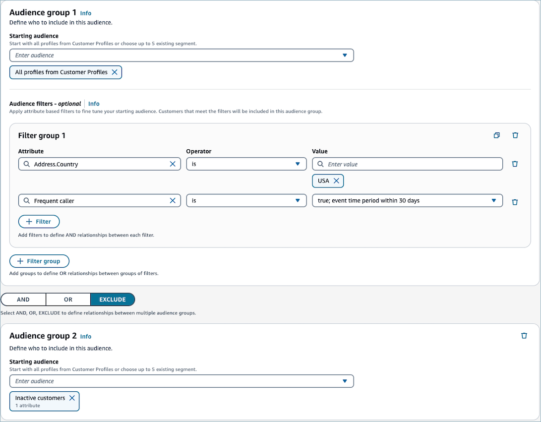This screenshot has height=422, width=541.
Task: Remove All profiles from Customer Profiles tag
Action: [115, 72]
